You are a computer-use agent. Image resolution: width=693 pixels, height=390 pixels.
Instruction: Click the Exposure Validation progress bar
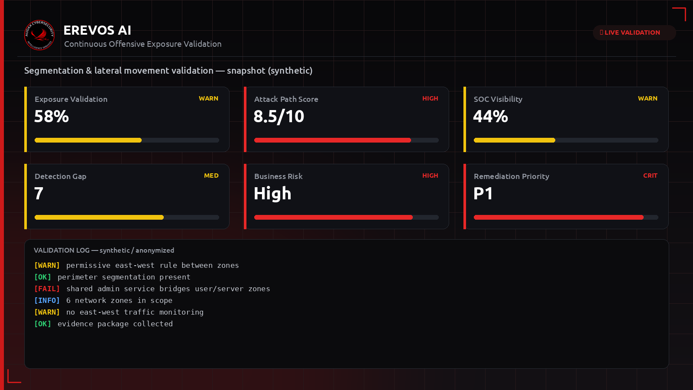coord(127,140)
